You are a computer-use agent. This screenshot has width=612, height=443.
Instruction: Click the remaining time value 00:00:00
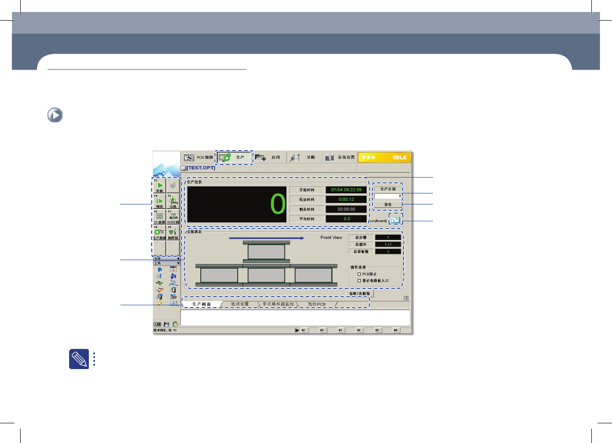(x=346, y=209)
